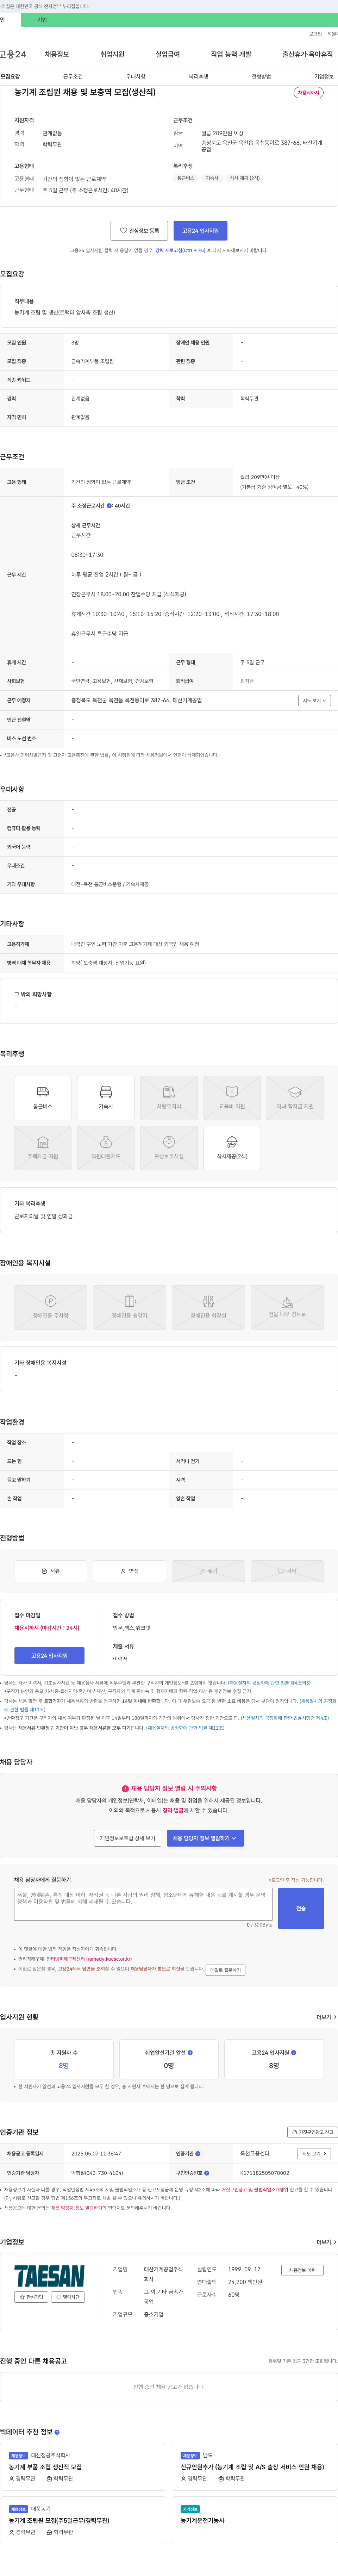Screen dimensions: 338x2576
Task: Click the 요양보호시설 welfare icon
Action: pyautogui.click(x=169, y=1148)
